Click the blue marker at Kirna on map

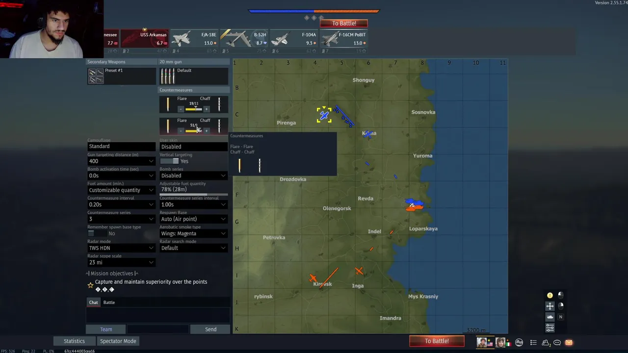click(368, 133)
